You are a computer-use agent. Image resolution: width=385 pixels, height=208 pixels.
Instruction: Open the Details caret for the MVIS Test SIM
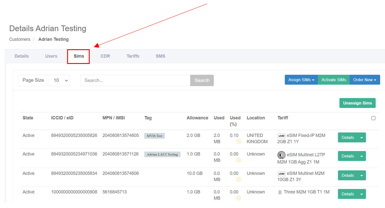[x=362, y=137]
